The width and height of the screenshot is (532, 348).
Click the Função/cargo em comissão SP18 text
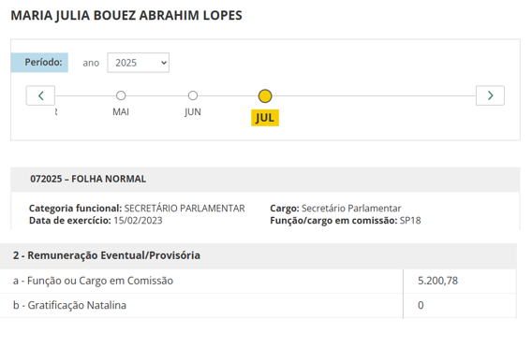coord(346,221)
